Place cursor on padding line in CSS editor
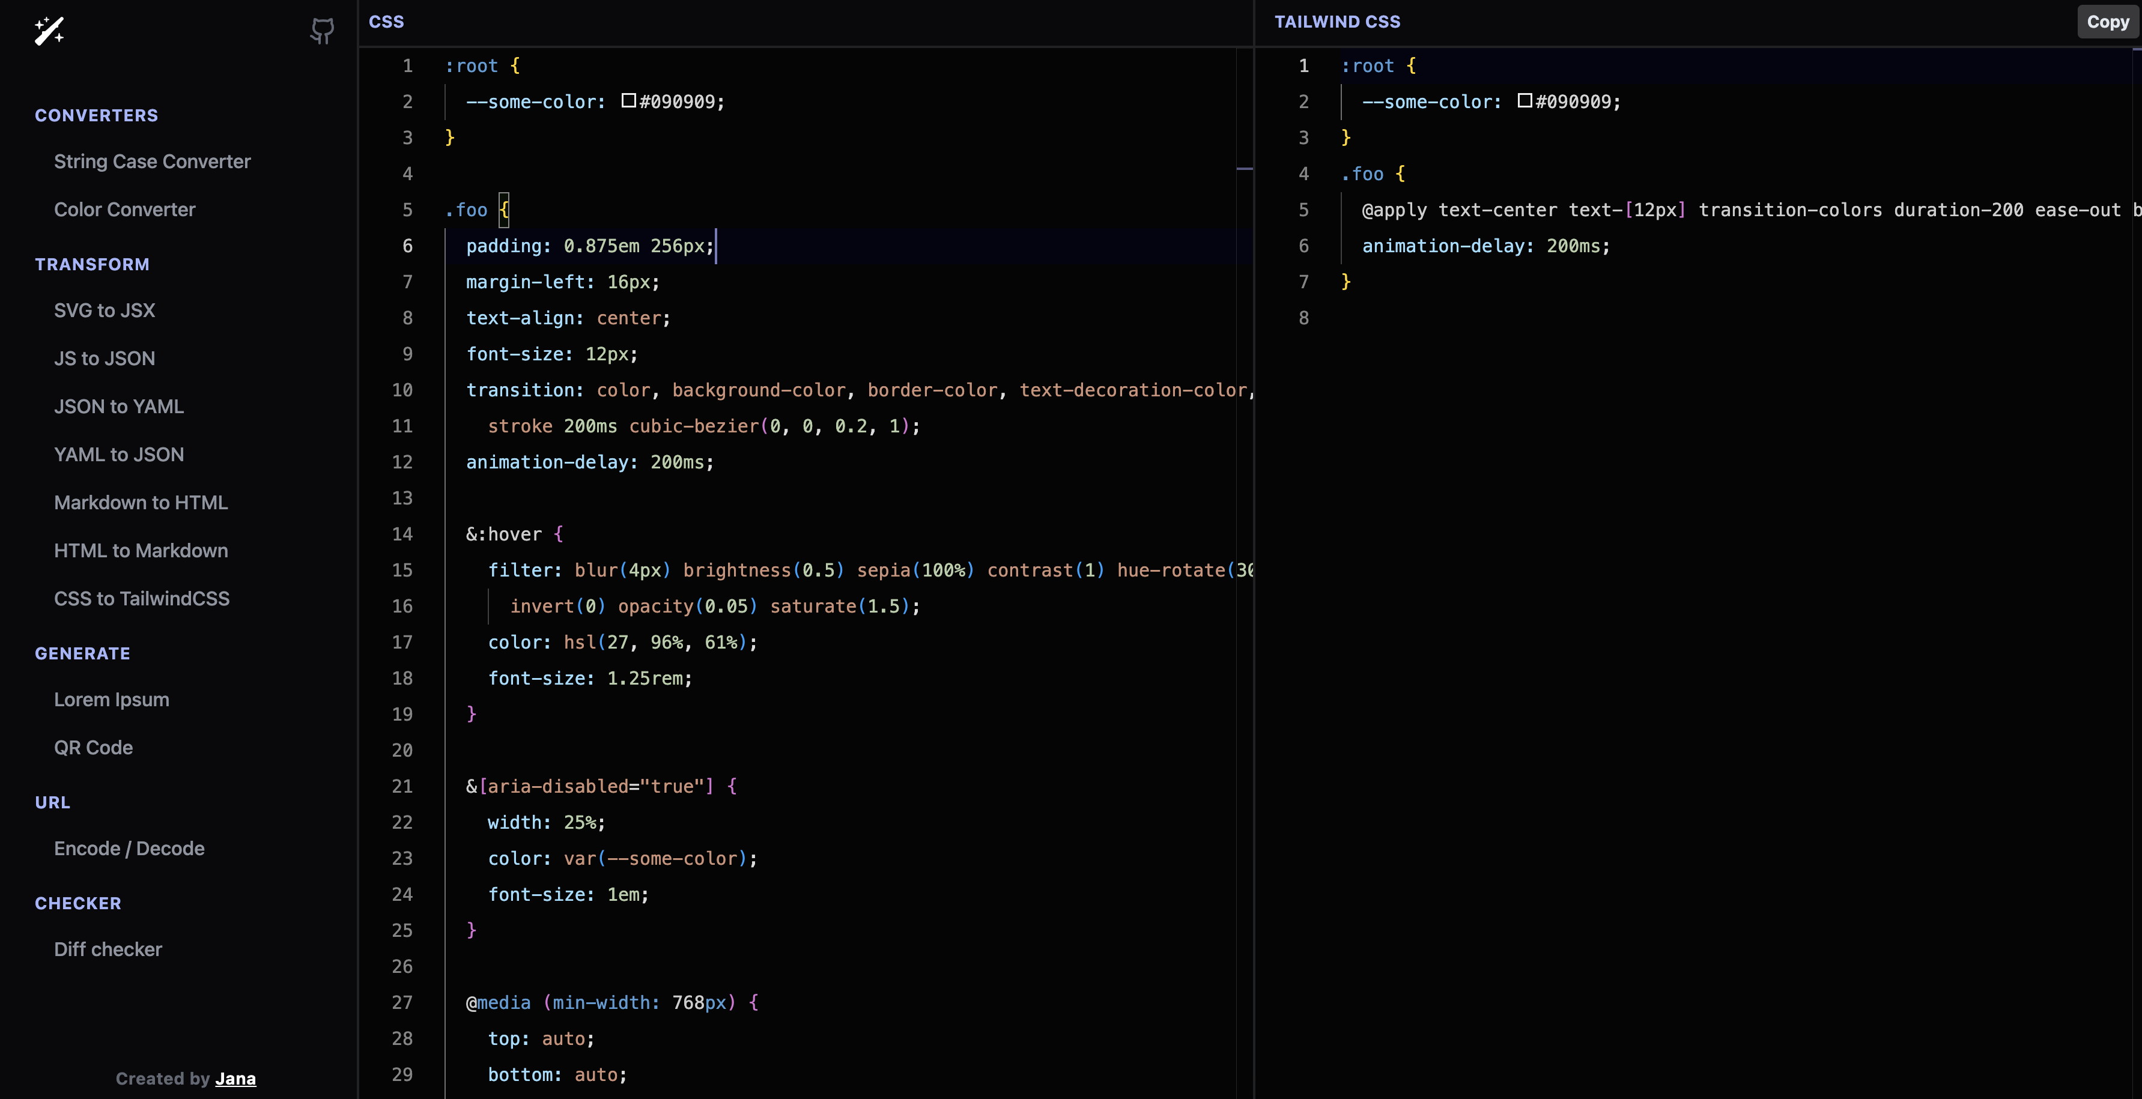 point(590,246)
